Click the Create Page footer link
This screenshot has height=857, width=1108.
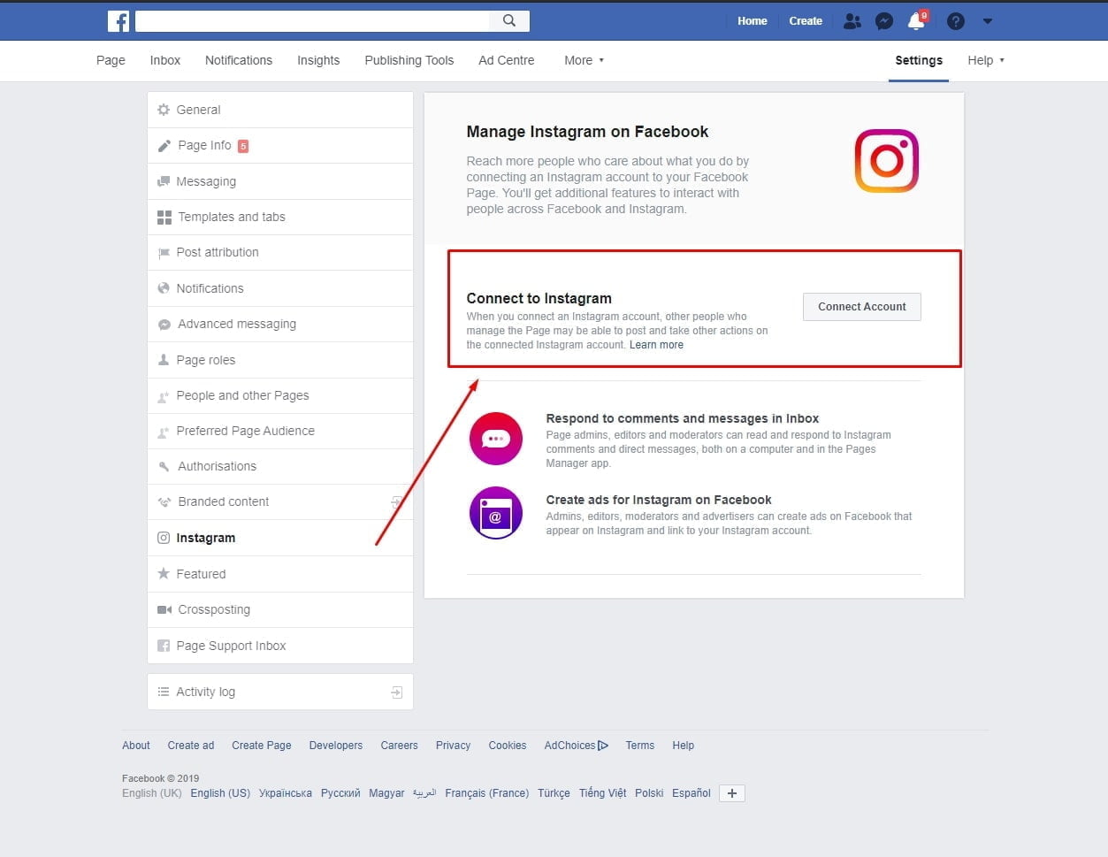tap(262, 746)
